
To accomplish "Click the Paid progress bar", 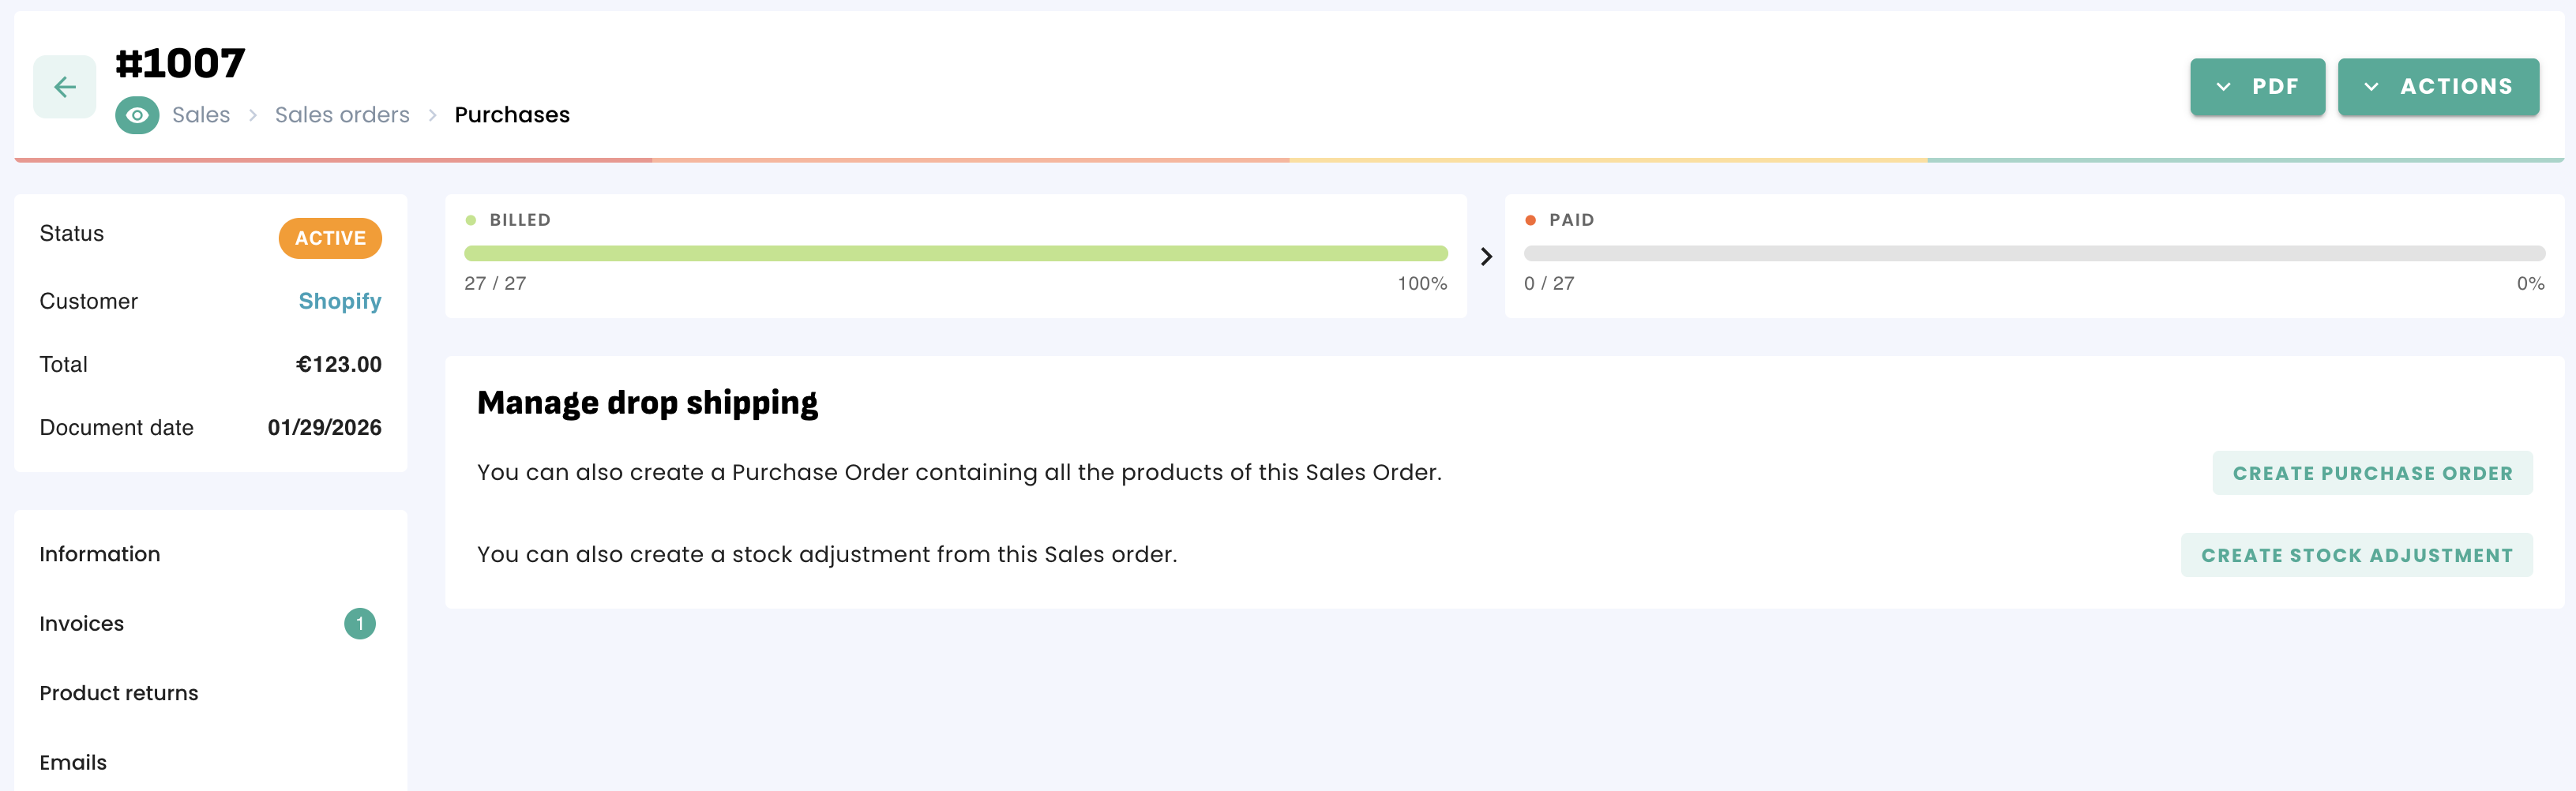I will tap(2033, 254).
